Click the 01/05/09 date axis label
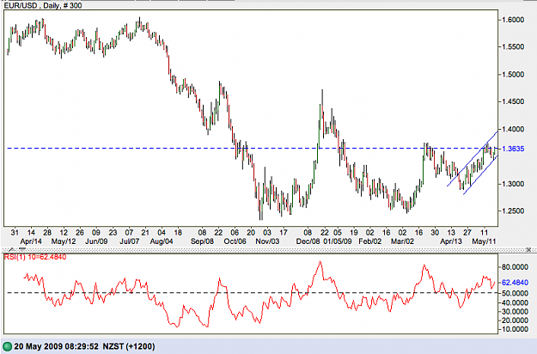The image size is (537, 354). (x=338, y=241)
